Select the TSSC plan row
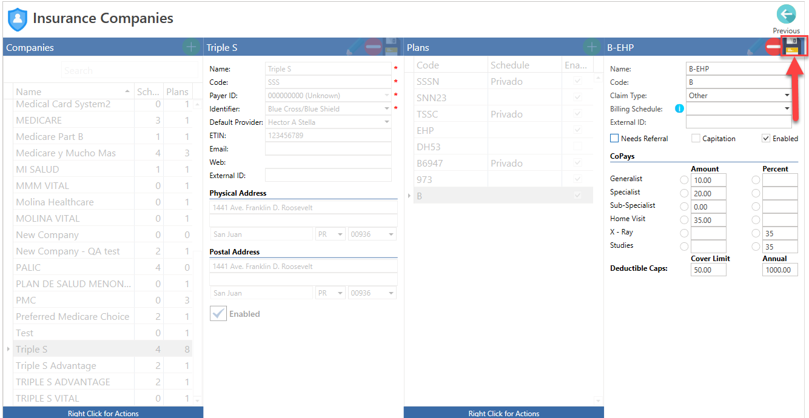The image size is (809, 418). coord(503,114)
